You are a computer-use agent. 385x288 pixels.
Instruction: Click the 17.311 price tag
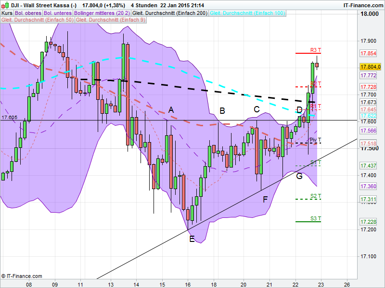point(368,199)
